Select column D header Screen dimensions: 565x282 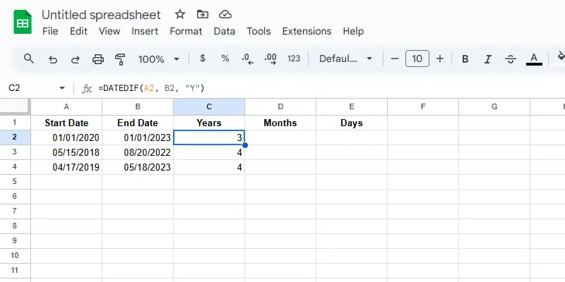click(x=280, y=107)
